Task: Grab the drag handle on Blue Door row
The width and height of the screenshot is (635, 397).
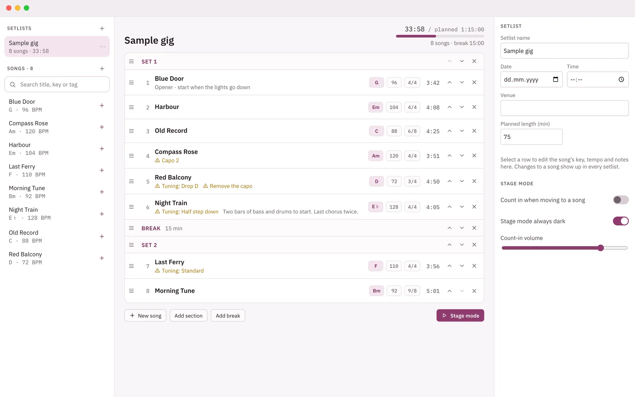Action: pos(131,82)
